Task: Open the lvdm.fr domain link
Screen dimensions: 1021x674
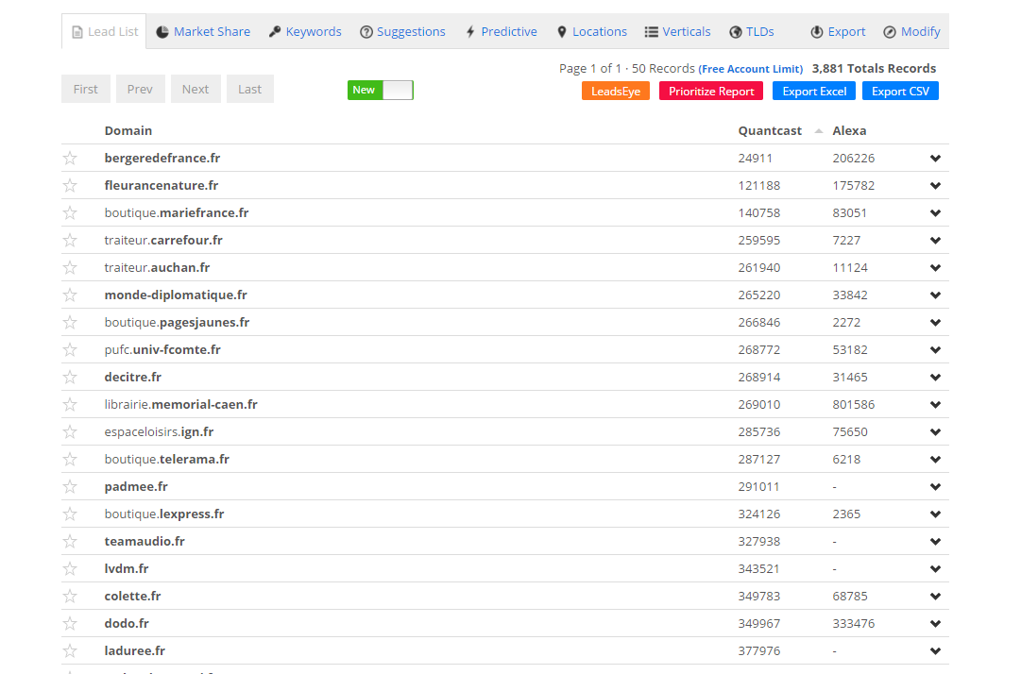Action: coord(127,568)
